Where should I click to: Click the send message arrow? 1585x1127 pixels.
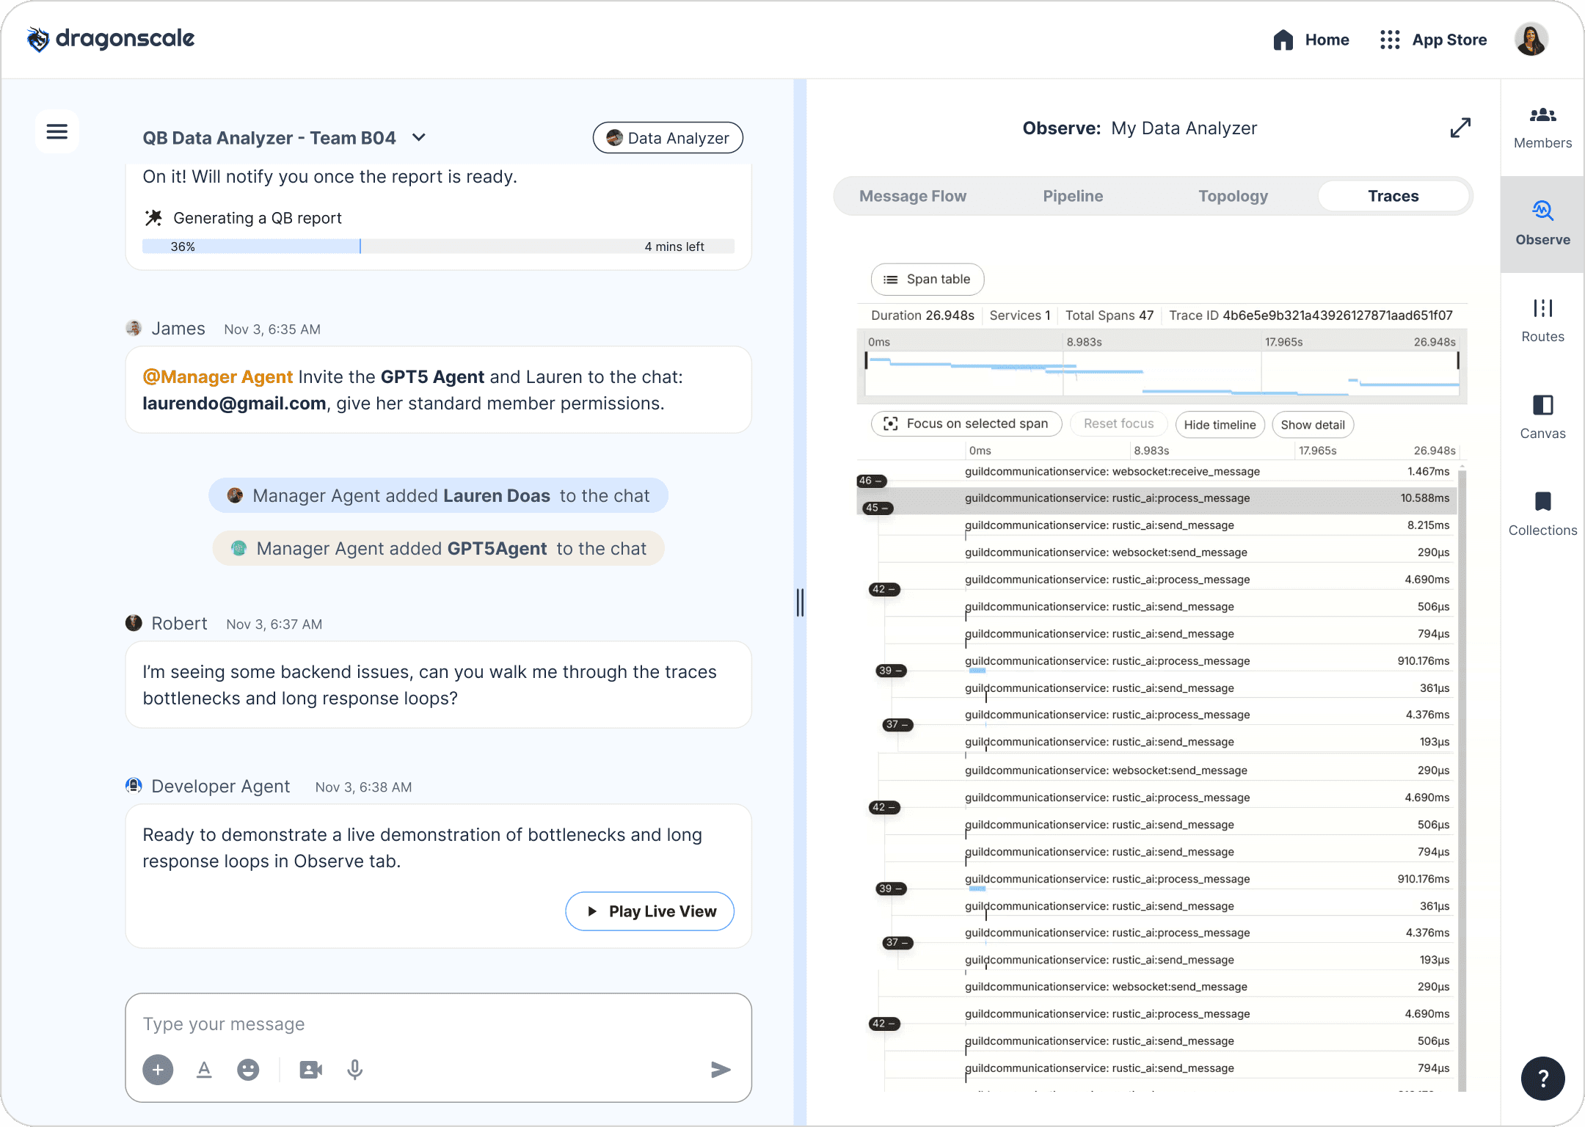(721, 1070)
